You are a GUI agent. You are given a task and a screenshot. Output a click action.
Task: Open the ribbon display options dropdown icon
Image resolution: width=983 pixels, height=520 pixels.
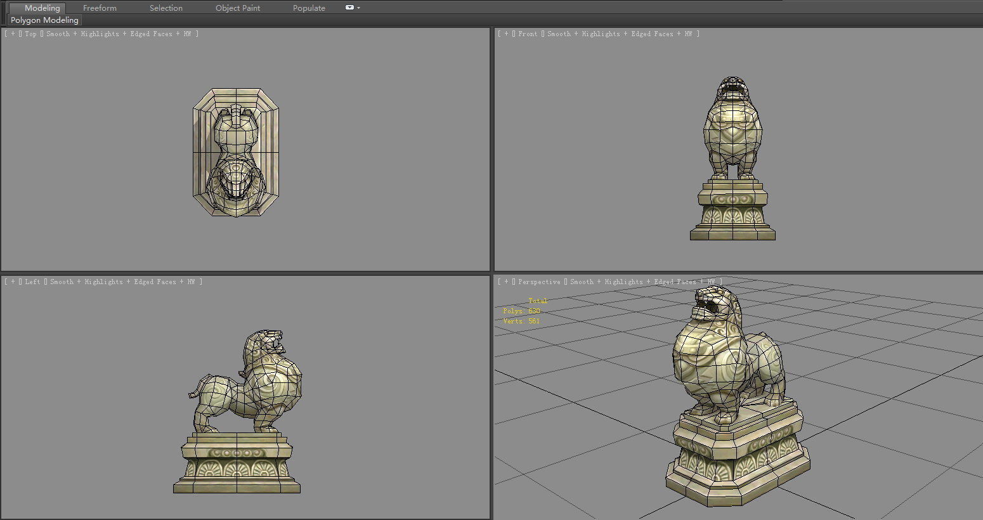pos(352,8)
